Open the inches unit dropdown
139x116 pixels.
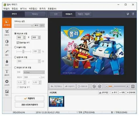[34, 72]
